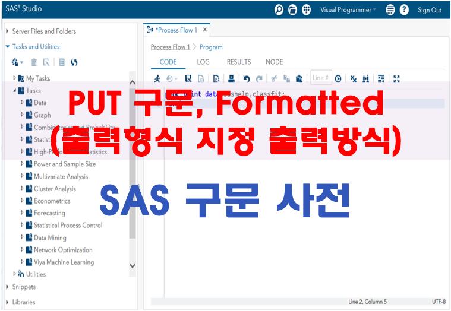Click the Save program icon
The height and width of the screenshot is (311, 451).
[188, 78]
